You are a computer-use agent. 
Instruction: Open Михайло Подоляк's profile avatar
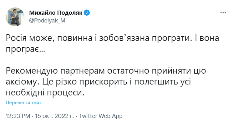point(14,17)
